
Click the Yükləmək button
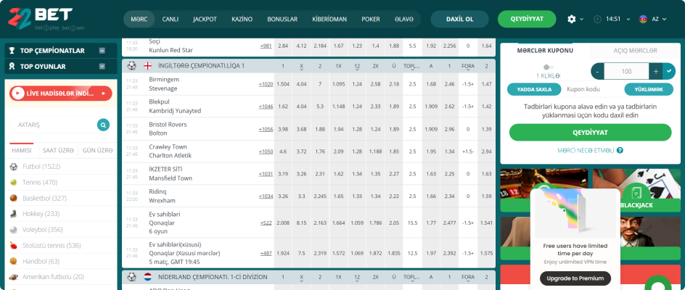click(649, 89)
